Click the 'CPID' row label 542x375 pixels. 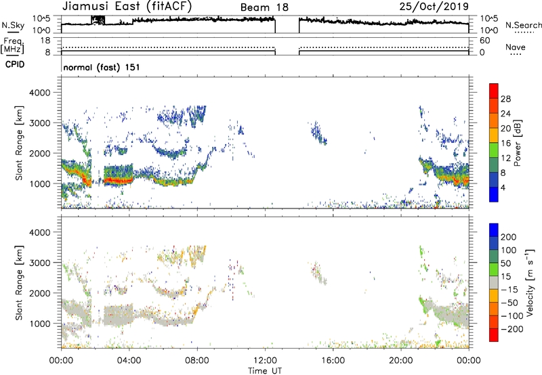[15, 64]
